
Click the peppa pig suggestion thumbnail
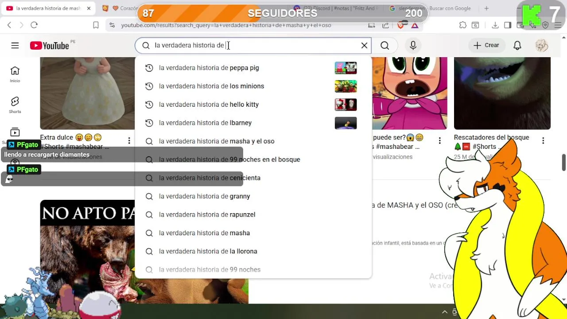coord(346,68)
